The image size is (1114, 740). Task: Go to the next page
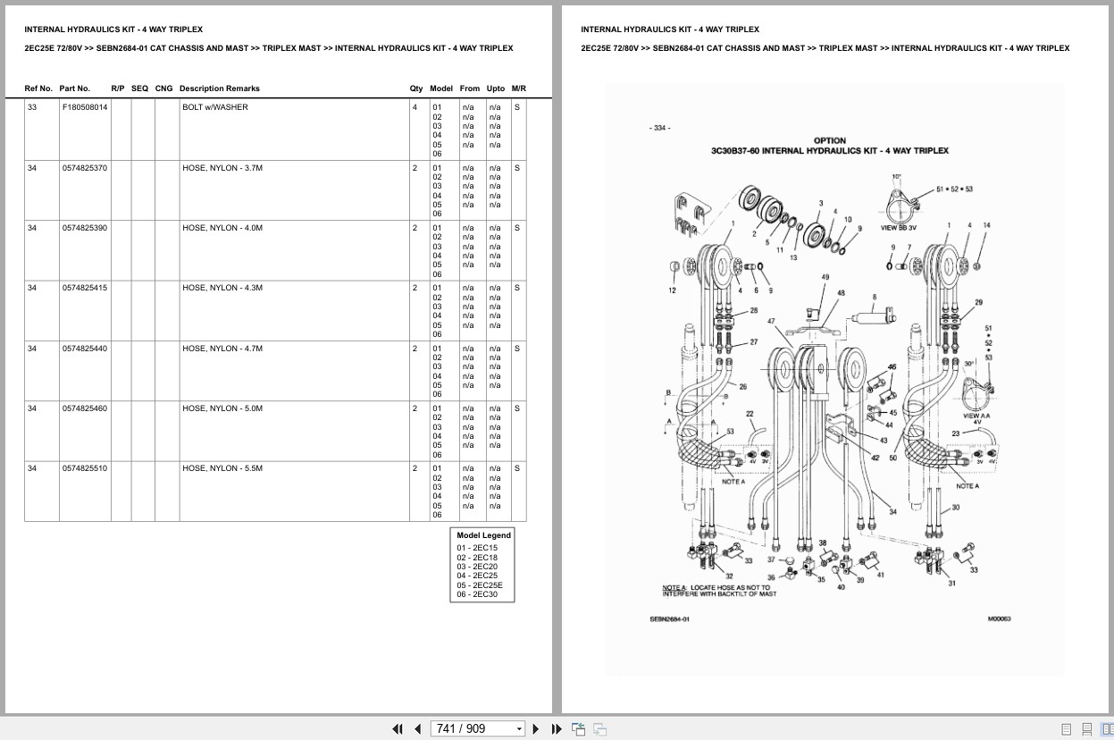536,728
